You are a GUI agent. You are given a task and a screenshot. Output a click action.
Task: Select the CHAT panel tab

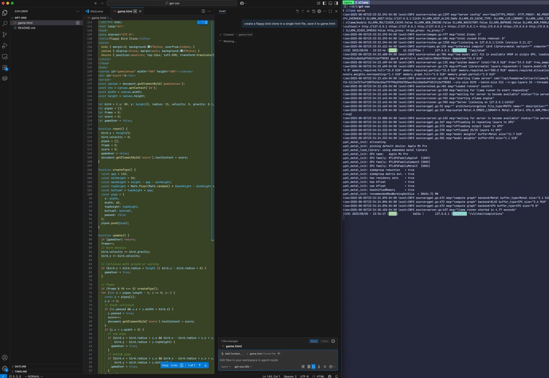click(222, 11)
